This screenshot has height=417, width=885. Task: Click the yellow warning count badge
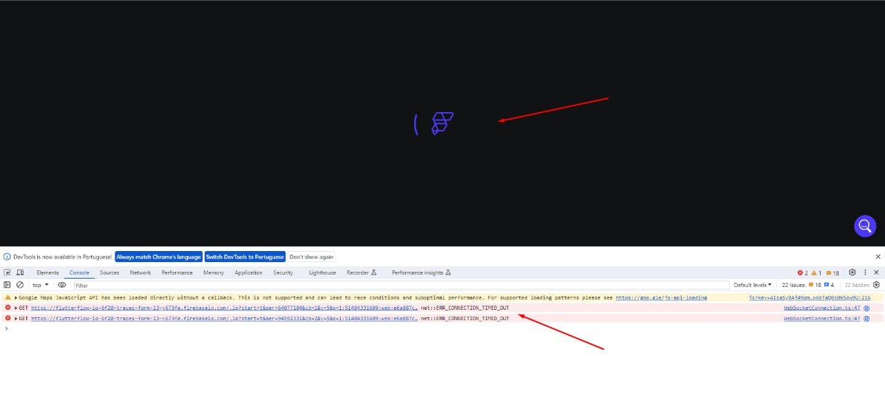(817, 272)
